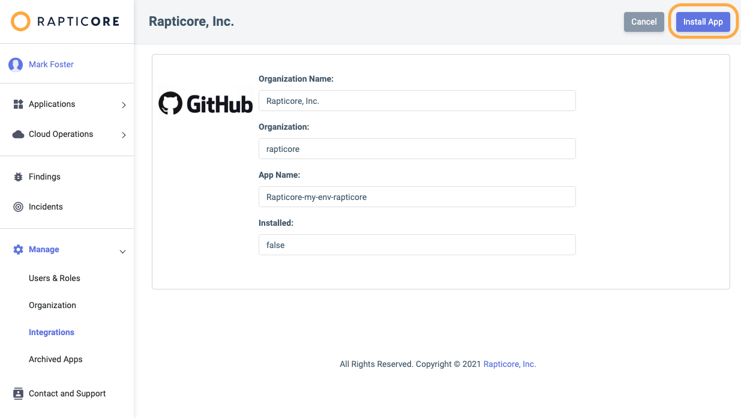Click the Rapticore logo circle icon
Viewport: 741px width, 418px height.
[20, 22]
